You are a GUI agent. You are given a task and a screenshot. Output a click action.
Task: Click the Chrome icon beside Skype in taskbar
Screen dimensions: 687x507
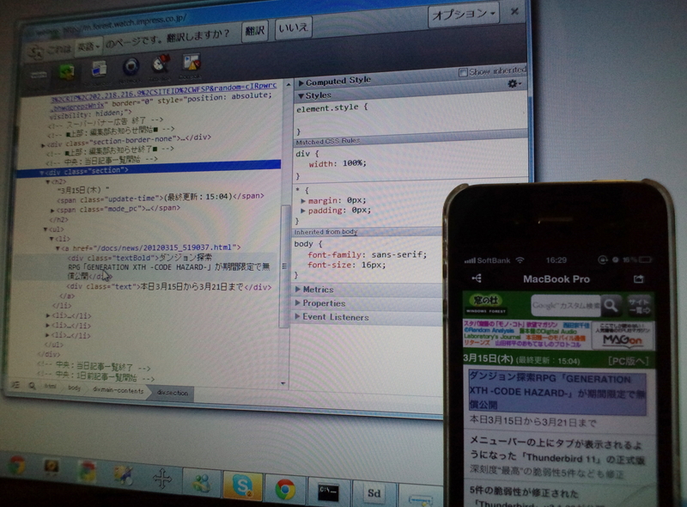coord(285,489)
